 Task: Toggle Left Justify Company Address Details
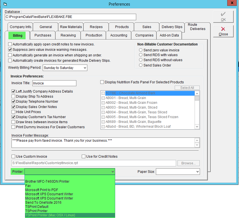coord(13,91)
